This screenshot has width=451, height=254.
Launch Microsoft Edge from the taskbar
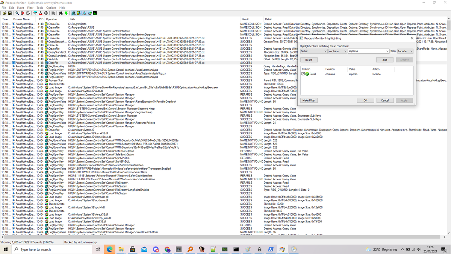point(110,249)
